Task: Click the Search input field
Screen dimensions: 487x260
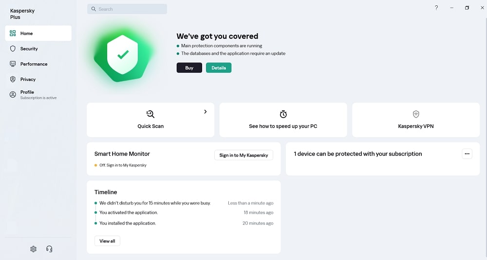Action: pyautogui.click(x=127, y=9)
